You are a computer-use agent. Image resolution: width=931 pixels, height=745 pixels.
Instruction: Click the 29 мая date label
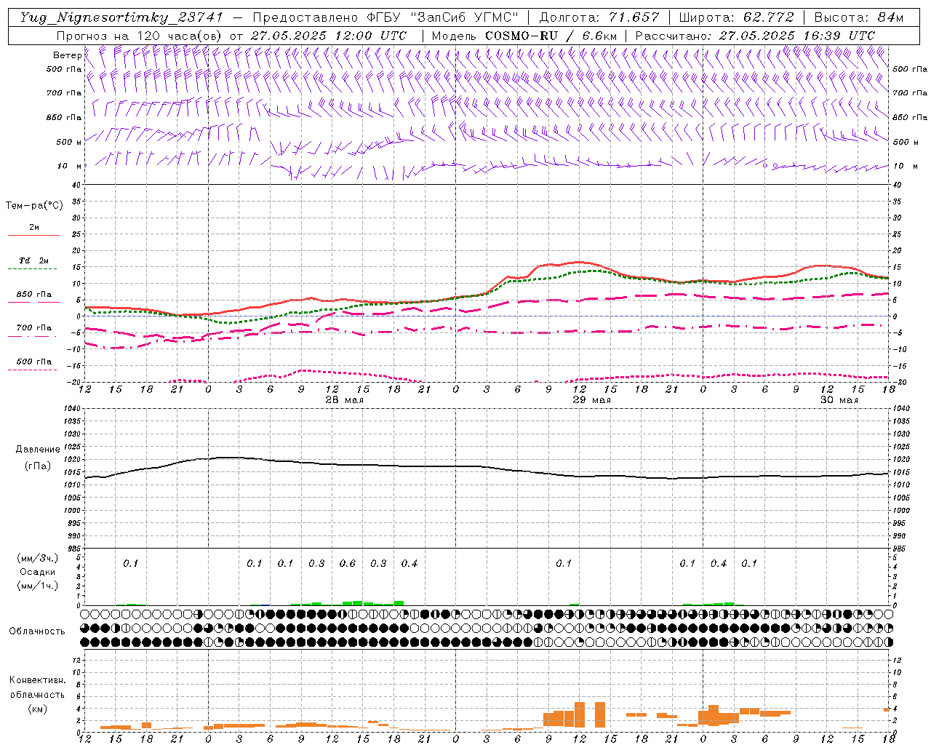[x=591, y=400]
